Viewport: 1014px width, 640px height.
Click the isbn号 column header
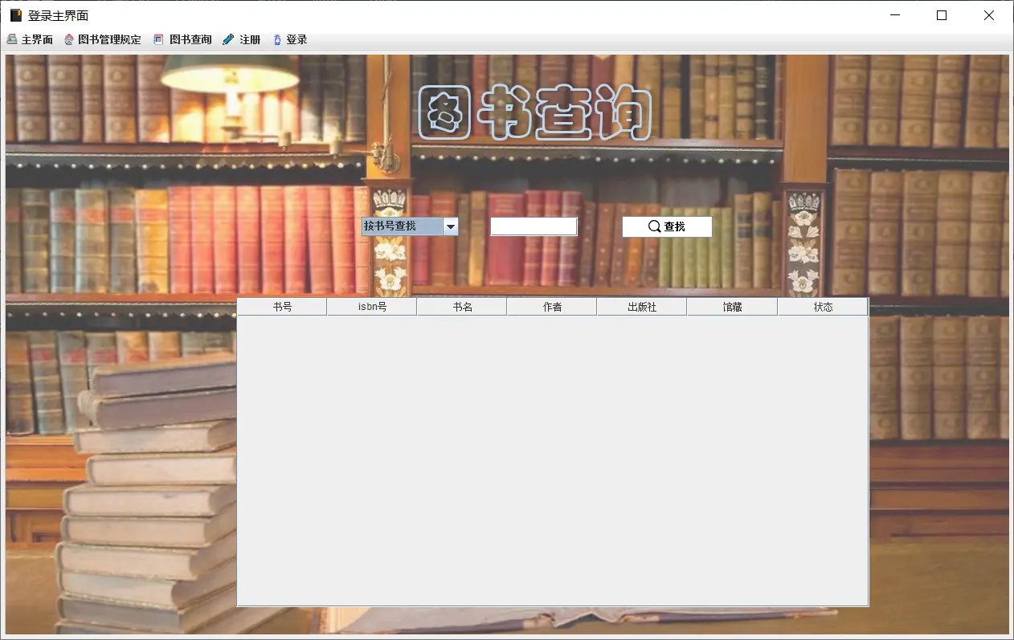tap(371, 306)
